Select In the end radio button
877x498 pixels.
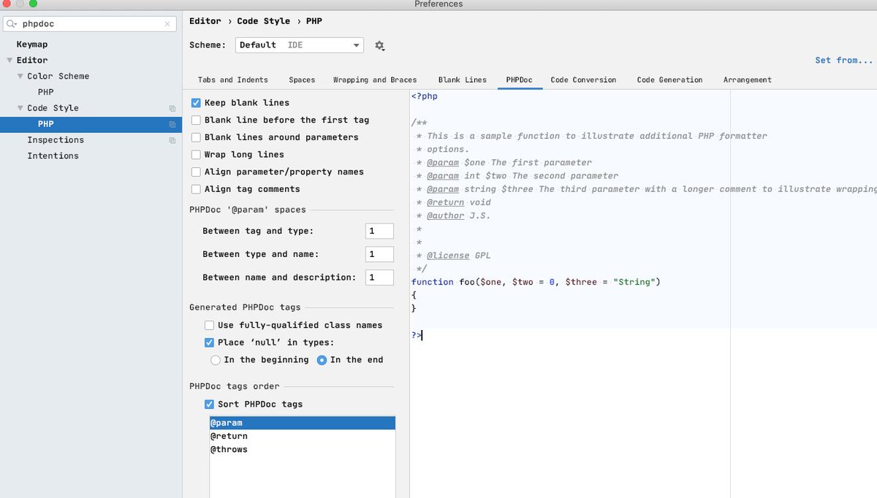click(322, 360)
